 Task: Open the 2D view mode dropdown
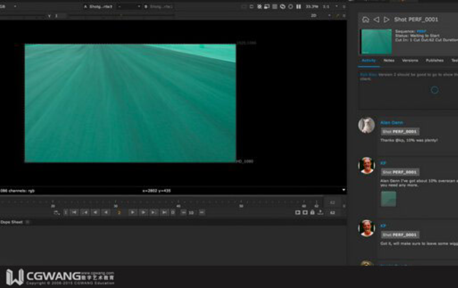(x=321, y=16)
